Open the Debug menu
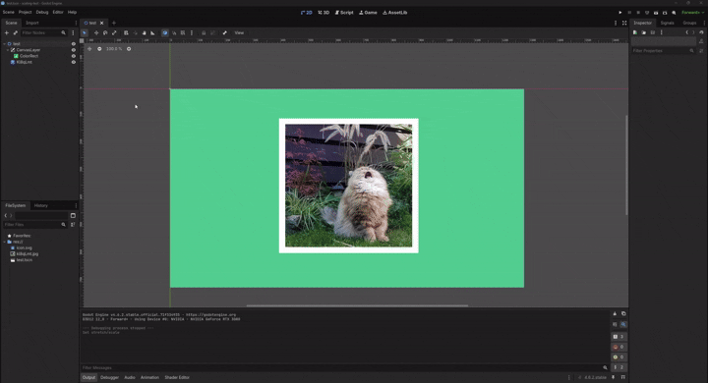 [42, 12]
